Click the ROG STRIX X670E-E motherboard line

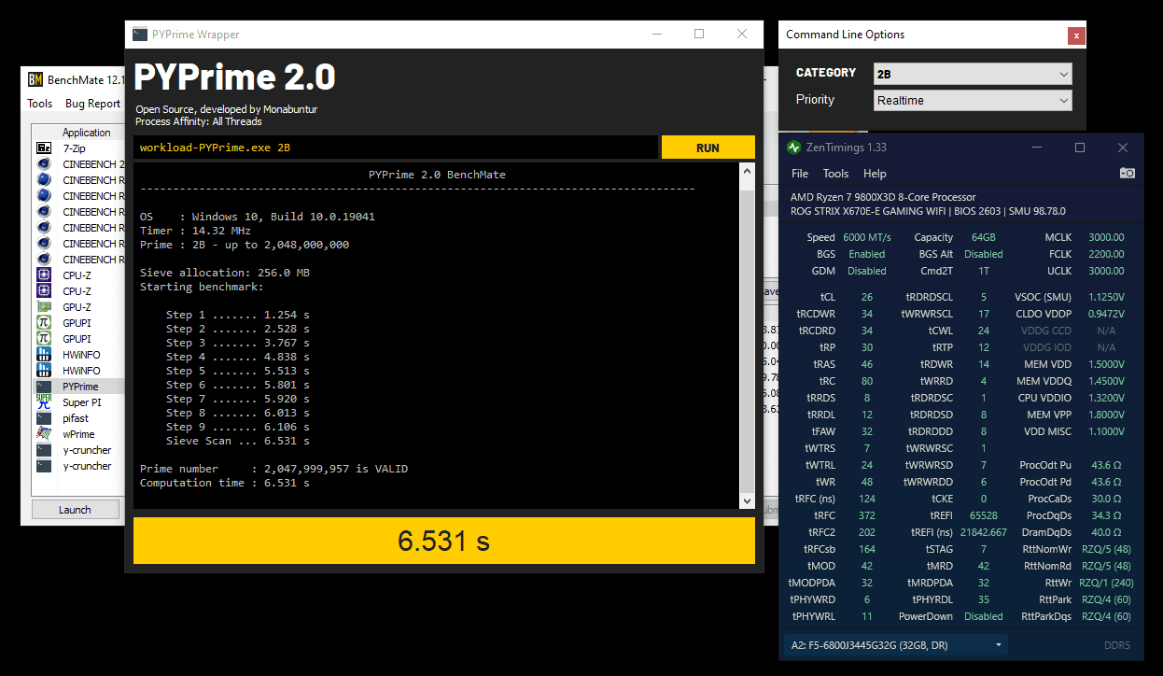(928, 211)
